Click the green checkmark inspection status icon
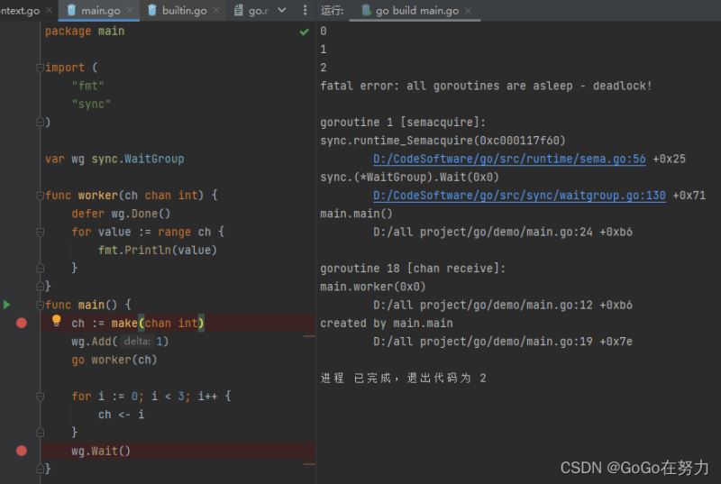The image size is (721, 484). pos(304,32)
